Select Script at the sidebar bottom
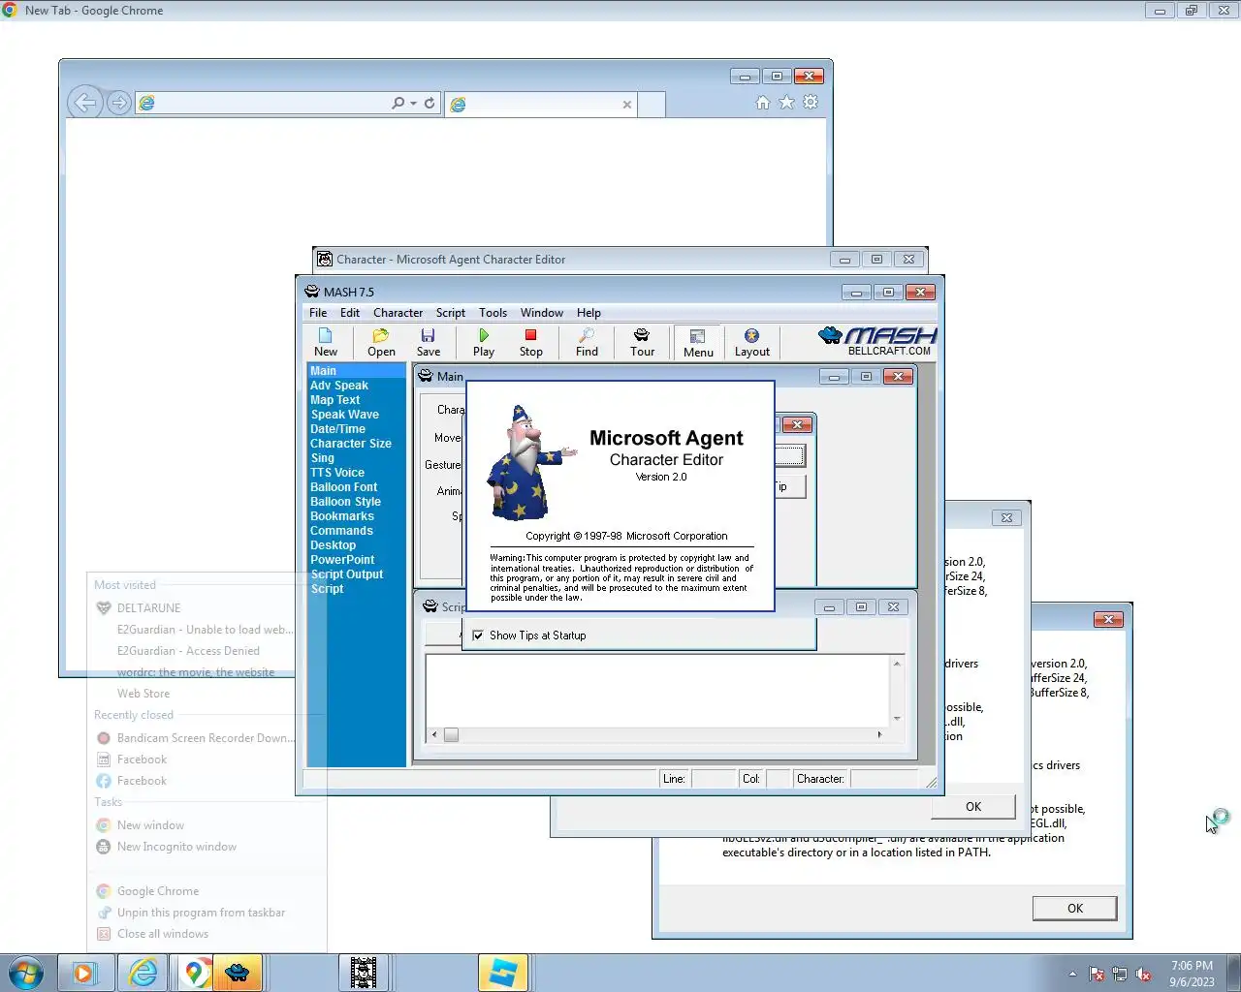 pos(327,589)
